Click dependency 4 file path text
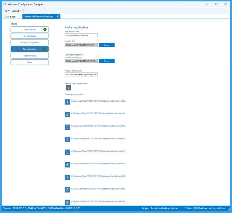The height and width of the screenshot is (213, 232). point(99,139)
